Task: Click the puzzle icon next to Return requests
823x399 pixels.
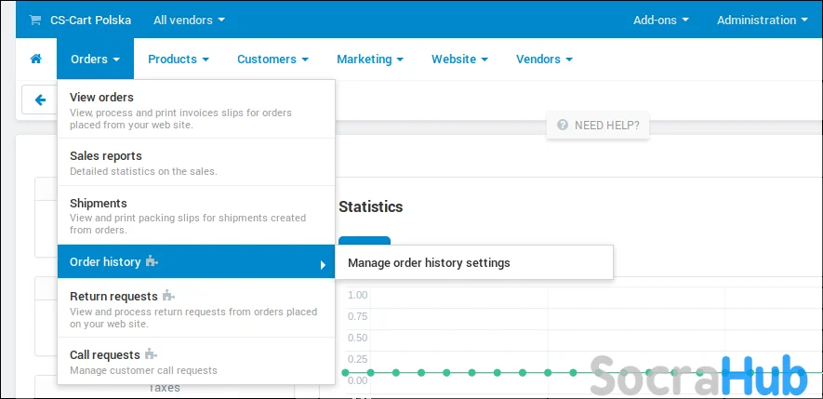Action: (x=168, y=295)
